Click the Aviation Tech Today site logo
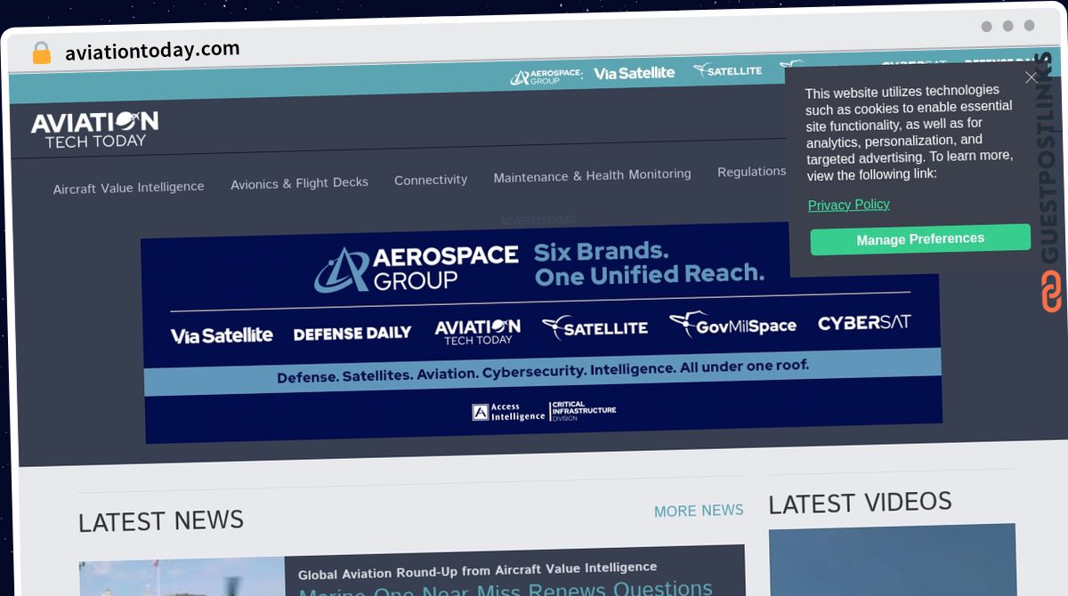 (95, 129)
